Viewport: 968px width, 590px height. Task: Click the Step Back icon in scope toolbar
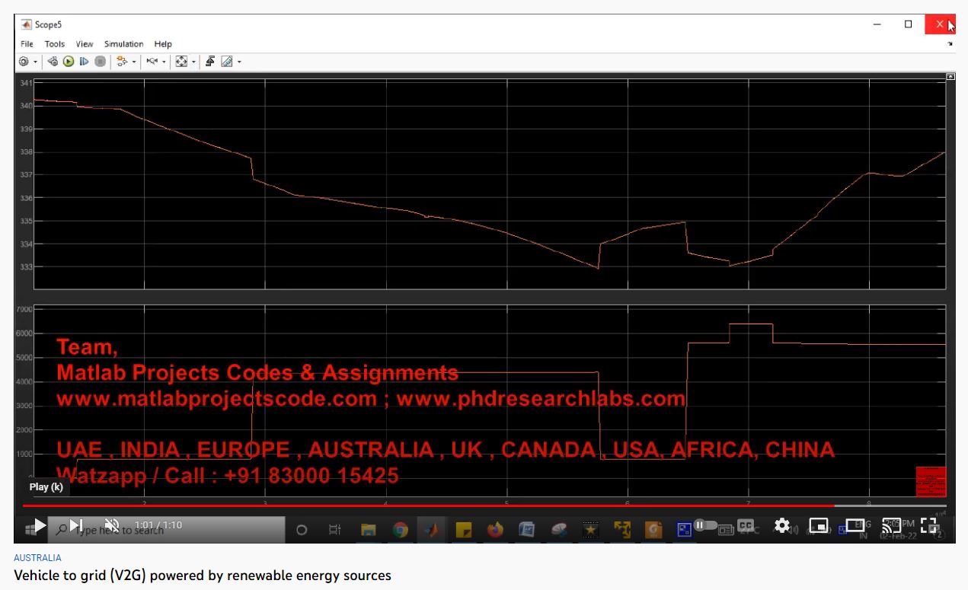(53, 62)
